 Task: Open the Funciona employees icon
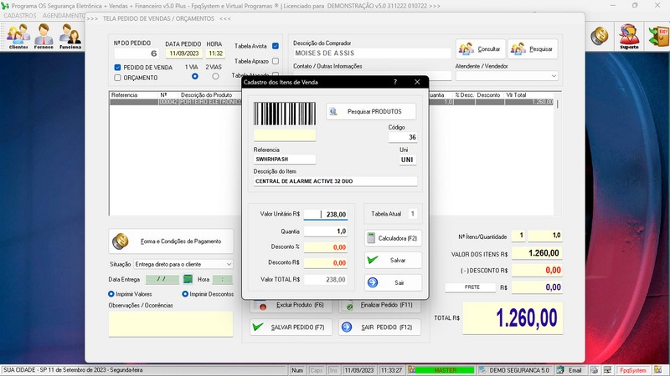(x=70, y=36)
